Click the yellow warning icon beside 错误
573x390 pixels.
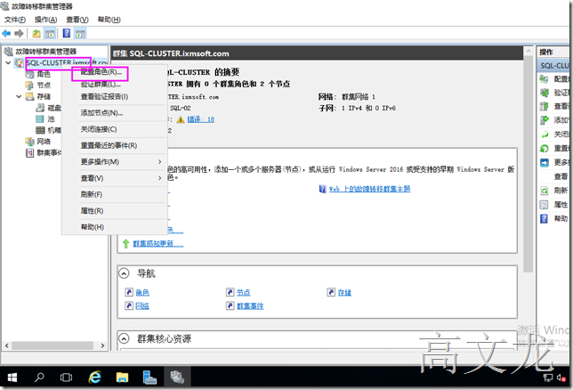point(180,119)
